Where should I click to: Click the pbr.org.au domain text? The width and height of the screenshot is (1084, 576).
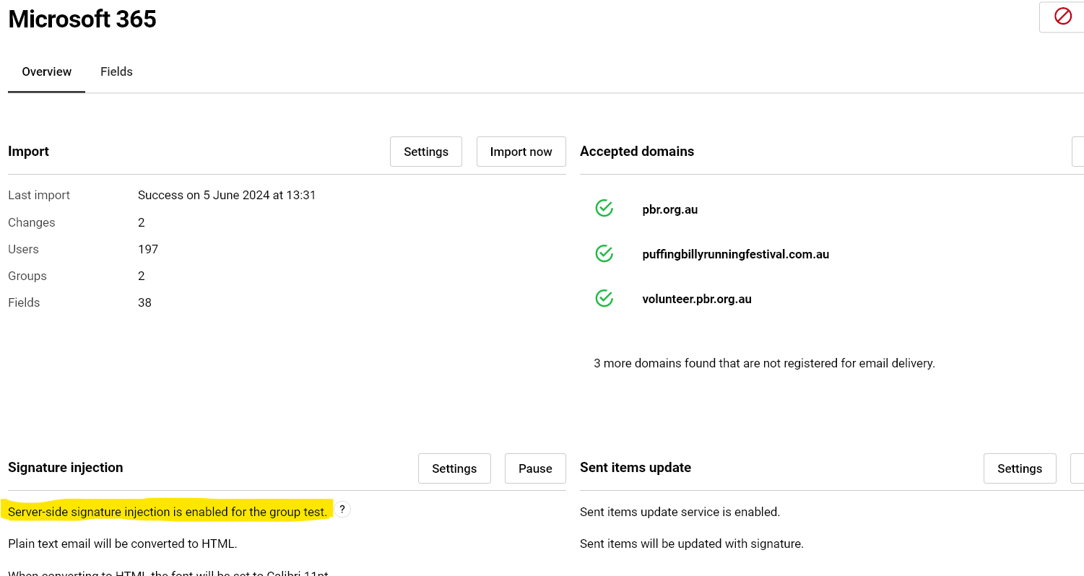670,209
